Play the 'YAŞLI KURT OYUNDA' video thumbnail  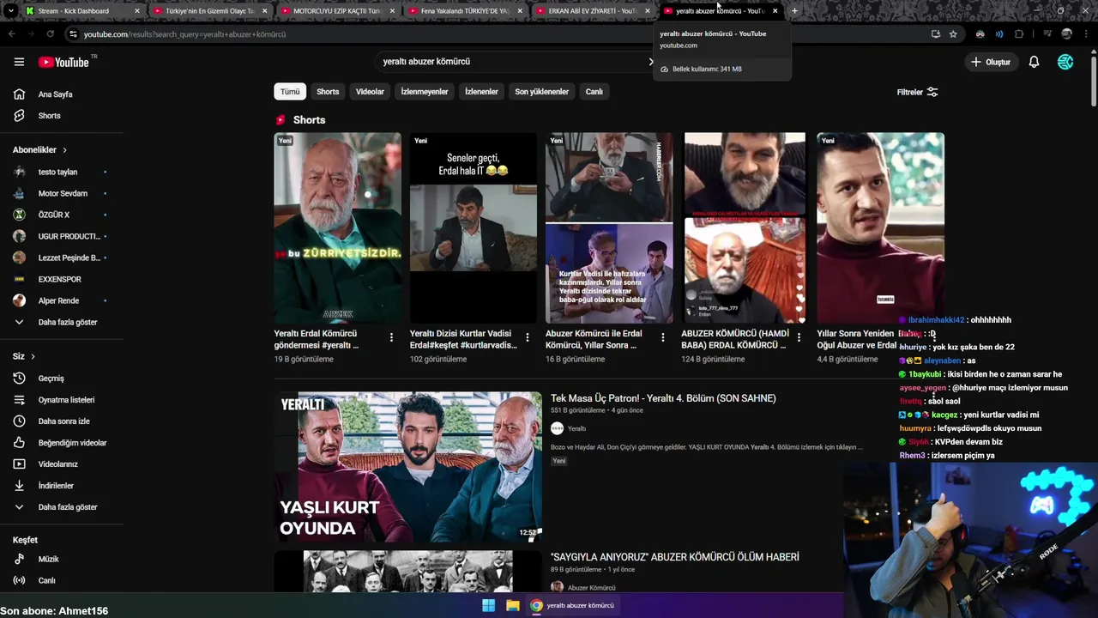point(408,467)
